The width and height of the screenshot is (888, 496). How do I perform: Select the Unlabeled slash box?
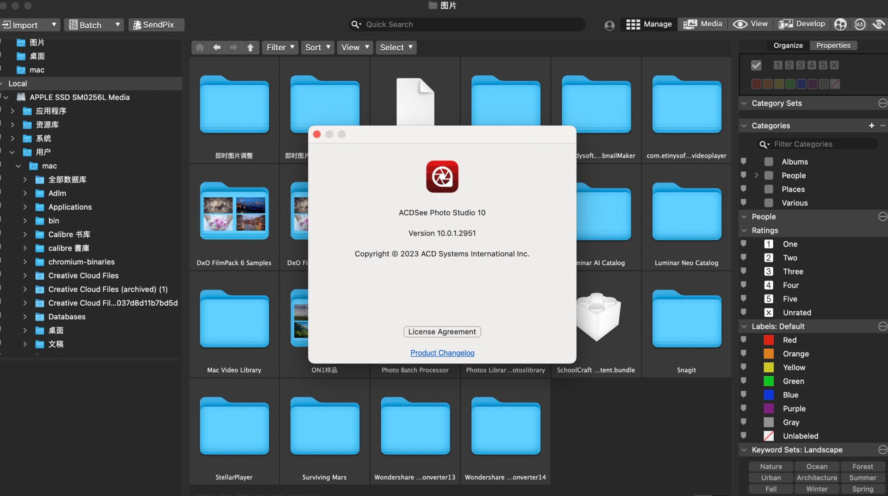pyautogui.click(x=768, y=436)
